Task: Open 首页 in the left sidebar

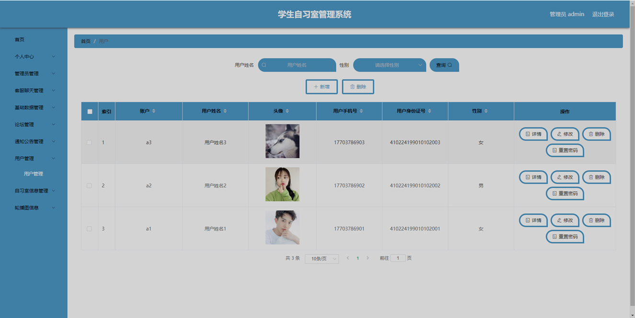Action: pos(20,40)
